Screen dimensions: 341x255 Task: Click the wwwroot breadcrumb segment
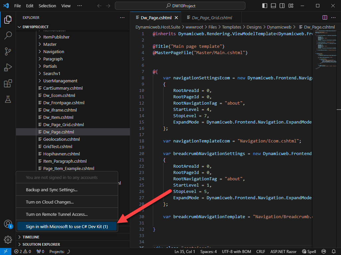[194, 27]
